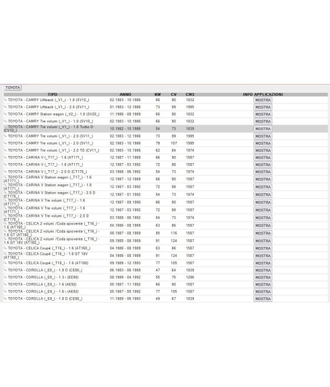Click the magnifier icon beside CAMRY Liftback 1.8 (SV10_)
The width and height of the screenshot is (330, 387).
(x=5, y=100)
